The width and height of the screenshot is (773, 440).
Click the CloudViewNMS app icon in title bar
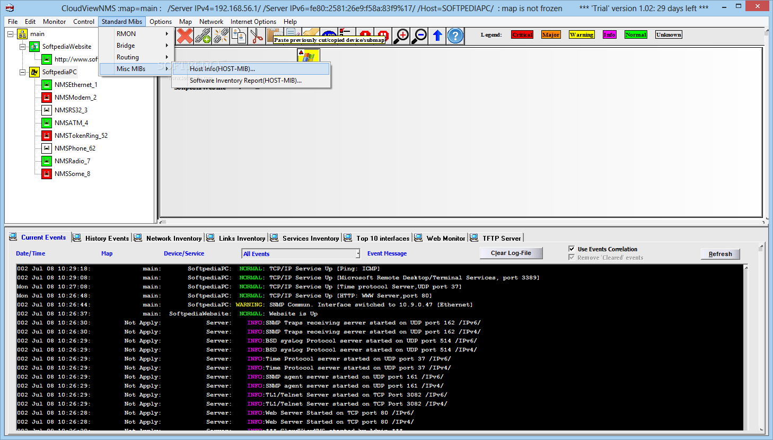tap(10, 8)
